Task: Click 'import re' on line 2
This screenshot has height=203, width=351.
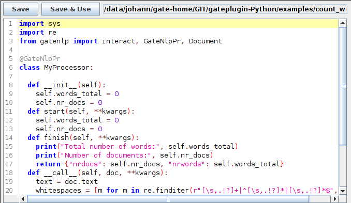Action: click(x=38, y=33)
